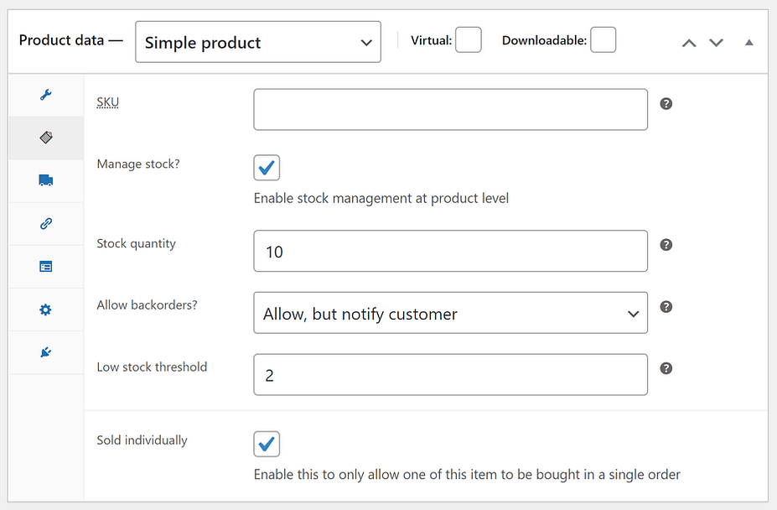Open the Attributes tab list icon
Image resolution: width=777 pixels, height=510 pixels.
click(46, 267)
